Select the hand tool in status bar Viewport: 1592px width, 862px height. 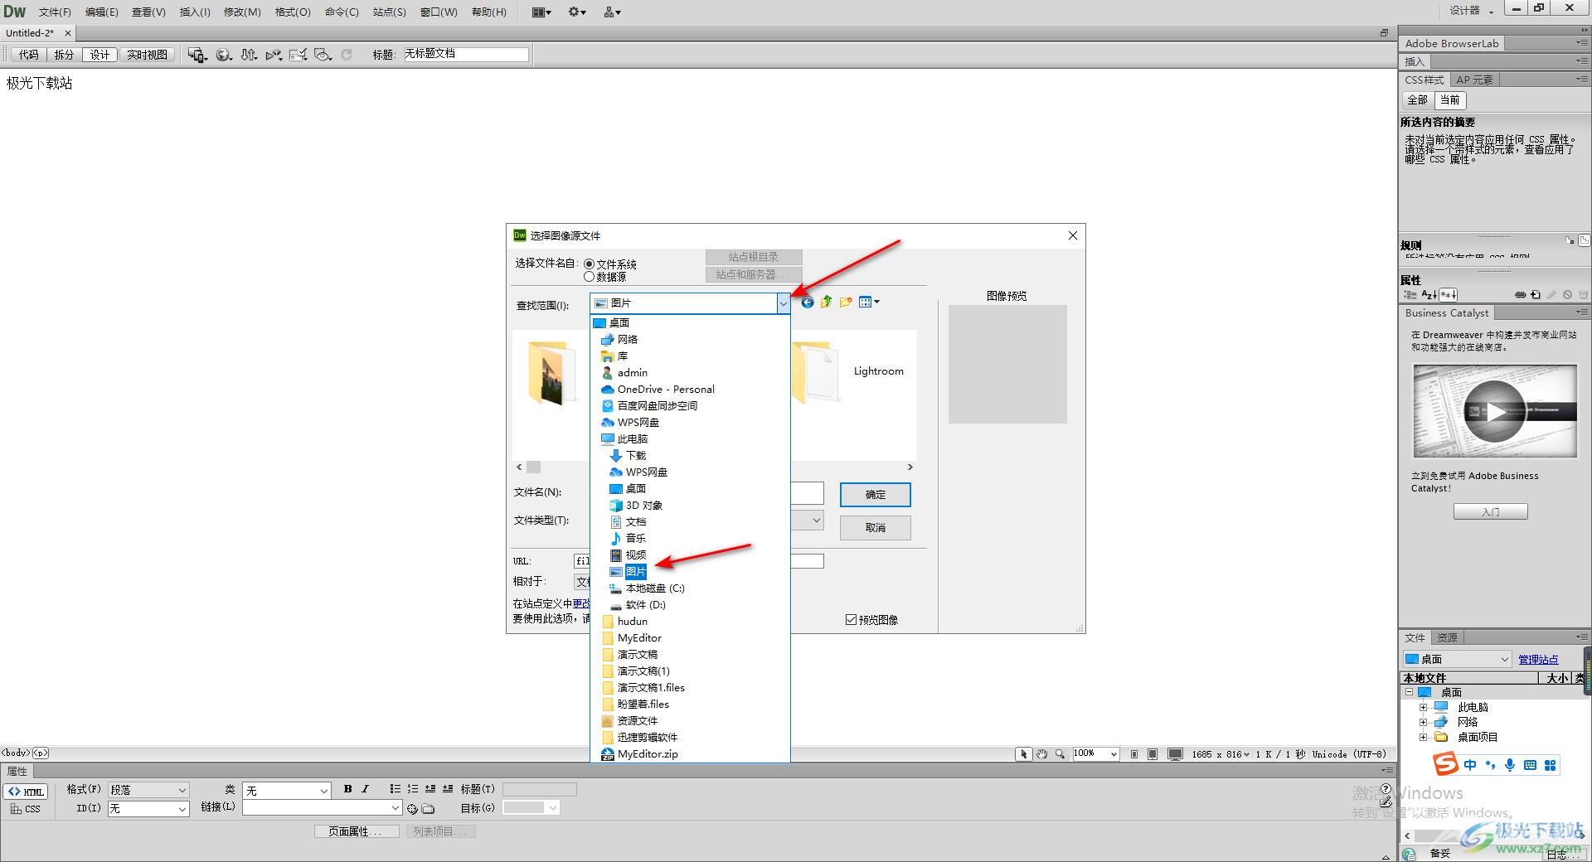(x=1042, y=754)
